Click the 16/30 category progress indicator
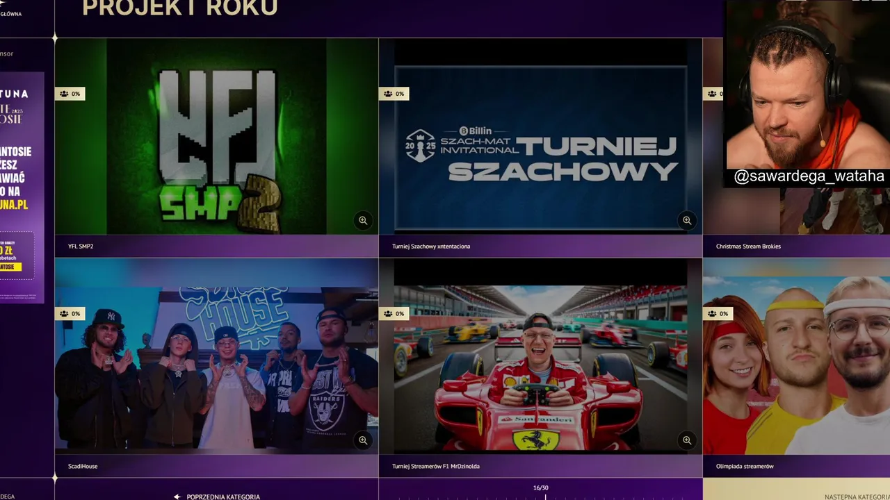Screen dimensions: 890x500 point(540,488)
